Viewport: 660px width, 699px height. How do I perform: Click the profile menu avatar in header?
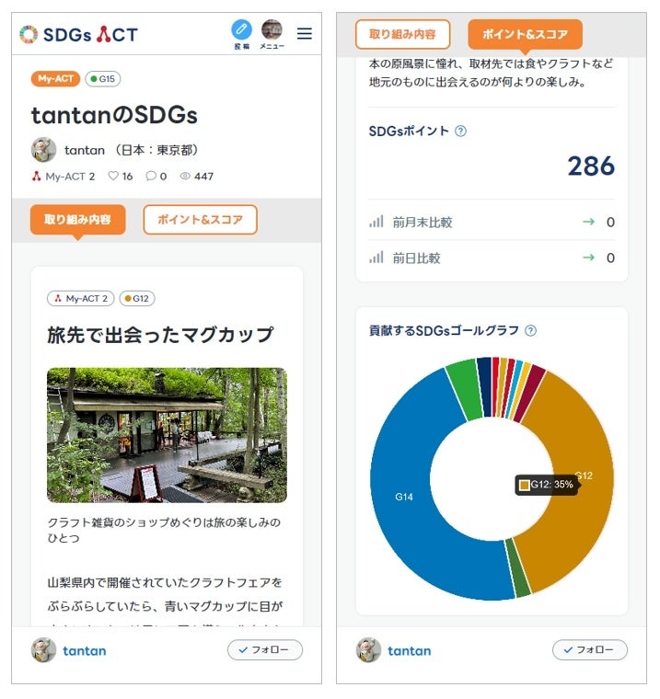tap(272, 29)
